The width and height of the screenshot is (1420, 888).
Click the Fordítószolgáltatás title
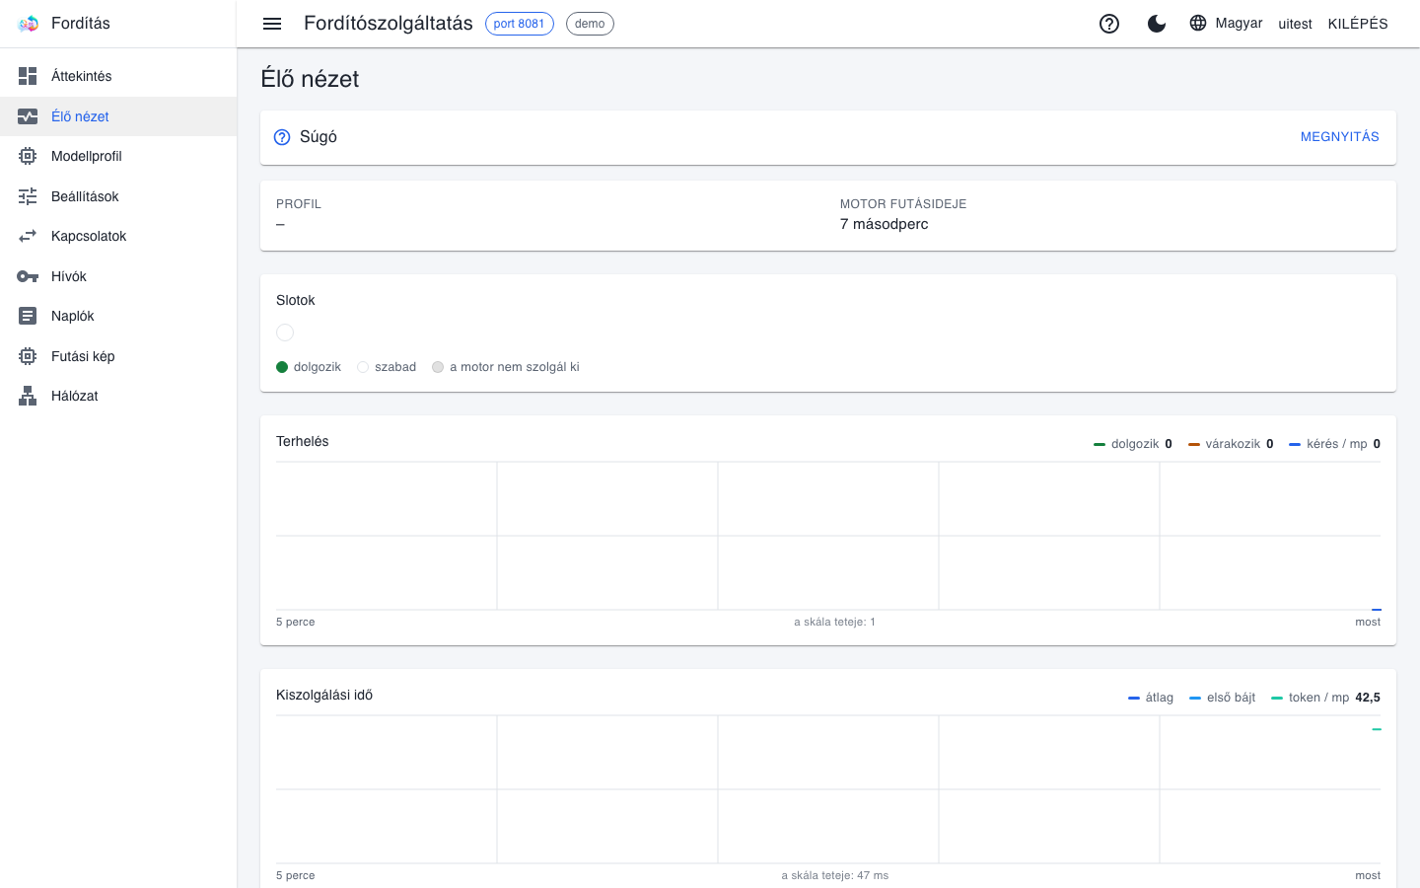pyautogui.click(x=389, y=24)
